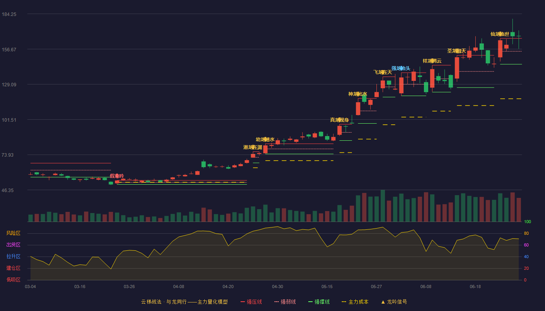Click the 184.25 price axis label
This screenshot has width=545, height=311.
(9, 14)
